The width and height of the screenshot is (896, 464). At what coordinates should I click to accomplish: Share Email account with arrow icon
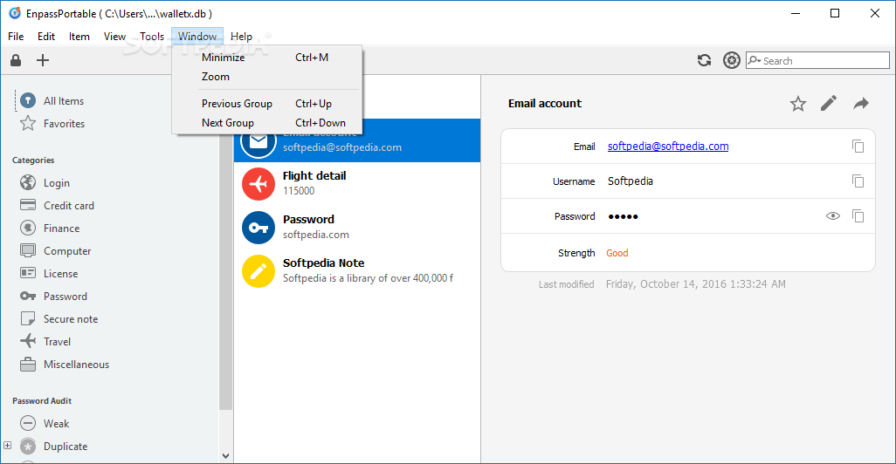[x=860, y=103]
